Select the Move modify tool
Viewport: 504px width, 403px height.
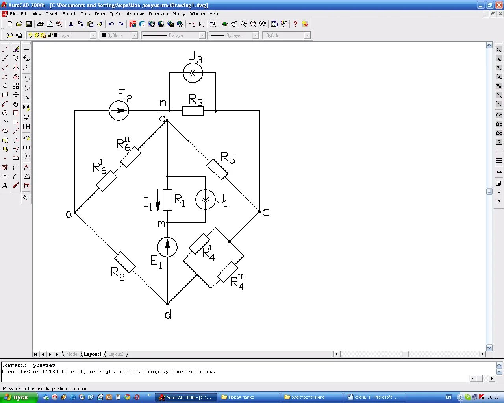[16, 95]
